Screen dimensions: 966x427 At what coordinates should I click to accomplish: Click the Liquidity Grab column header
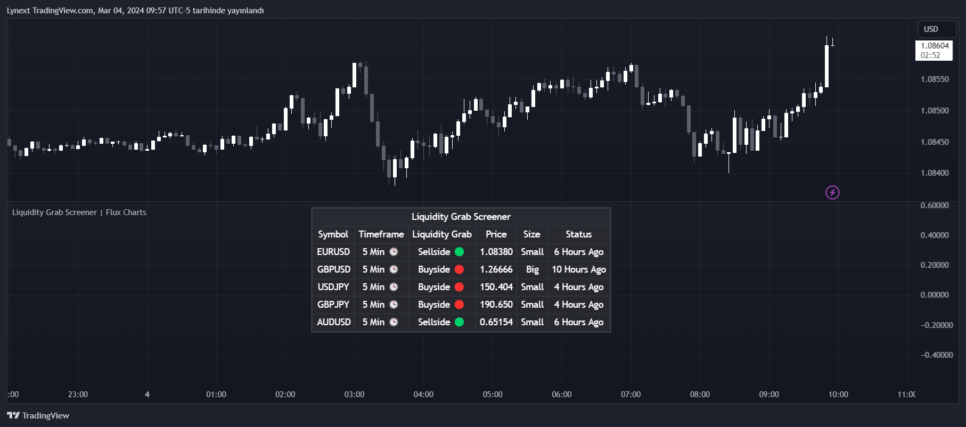442,234
